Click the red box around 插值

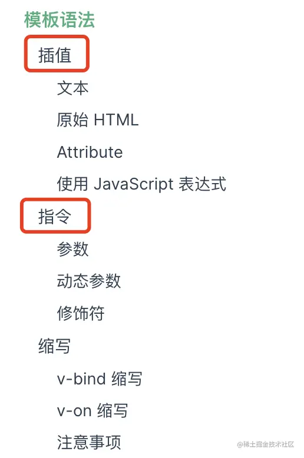click(57, 54)
